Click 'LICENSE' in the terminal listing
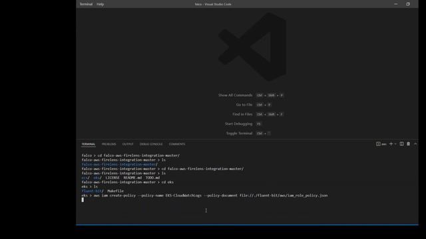Screen dimensions: 426x239 coord(112,178)
